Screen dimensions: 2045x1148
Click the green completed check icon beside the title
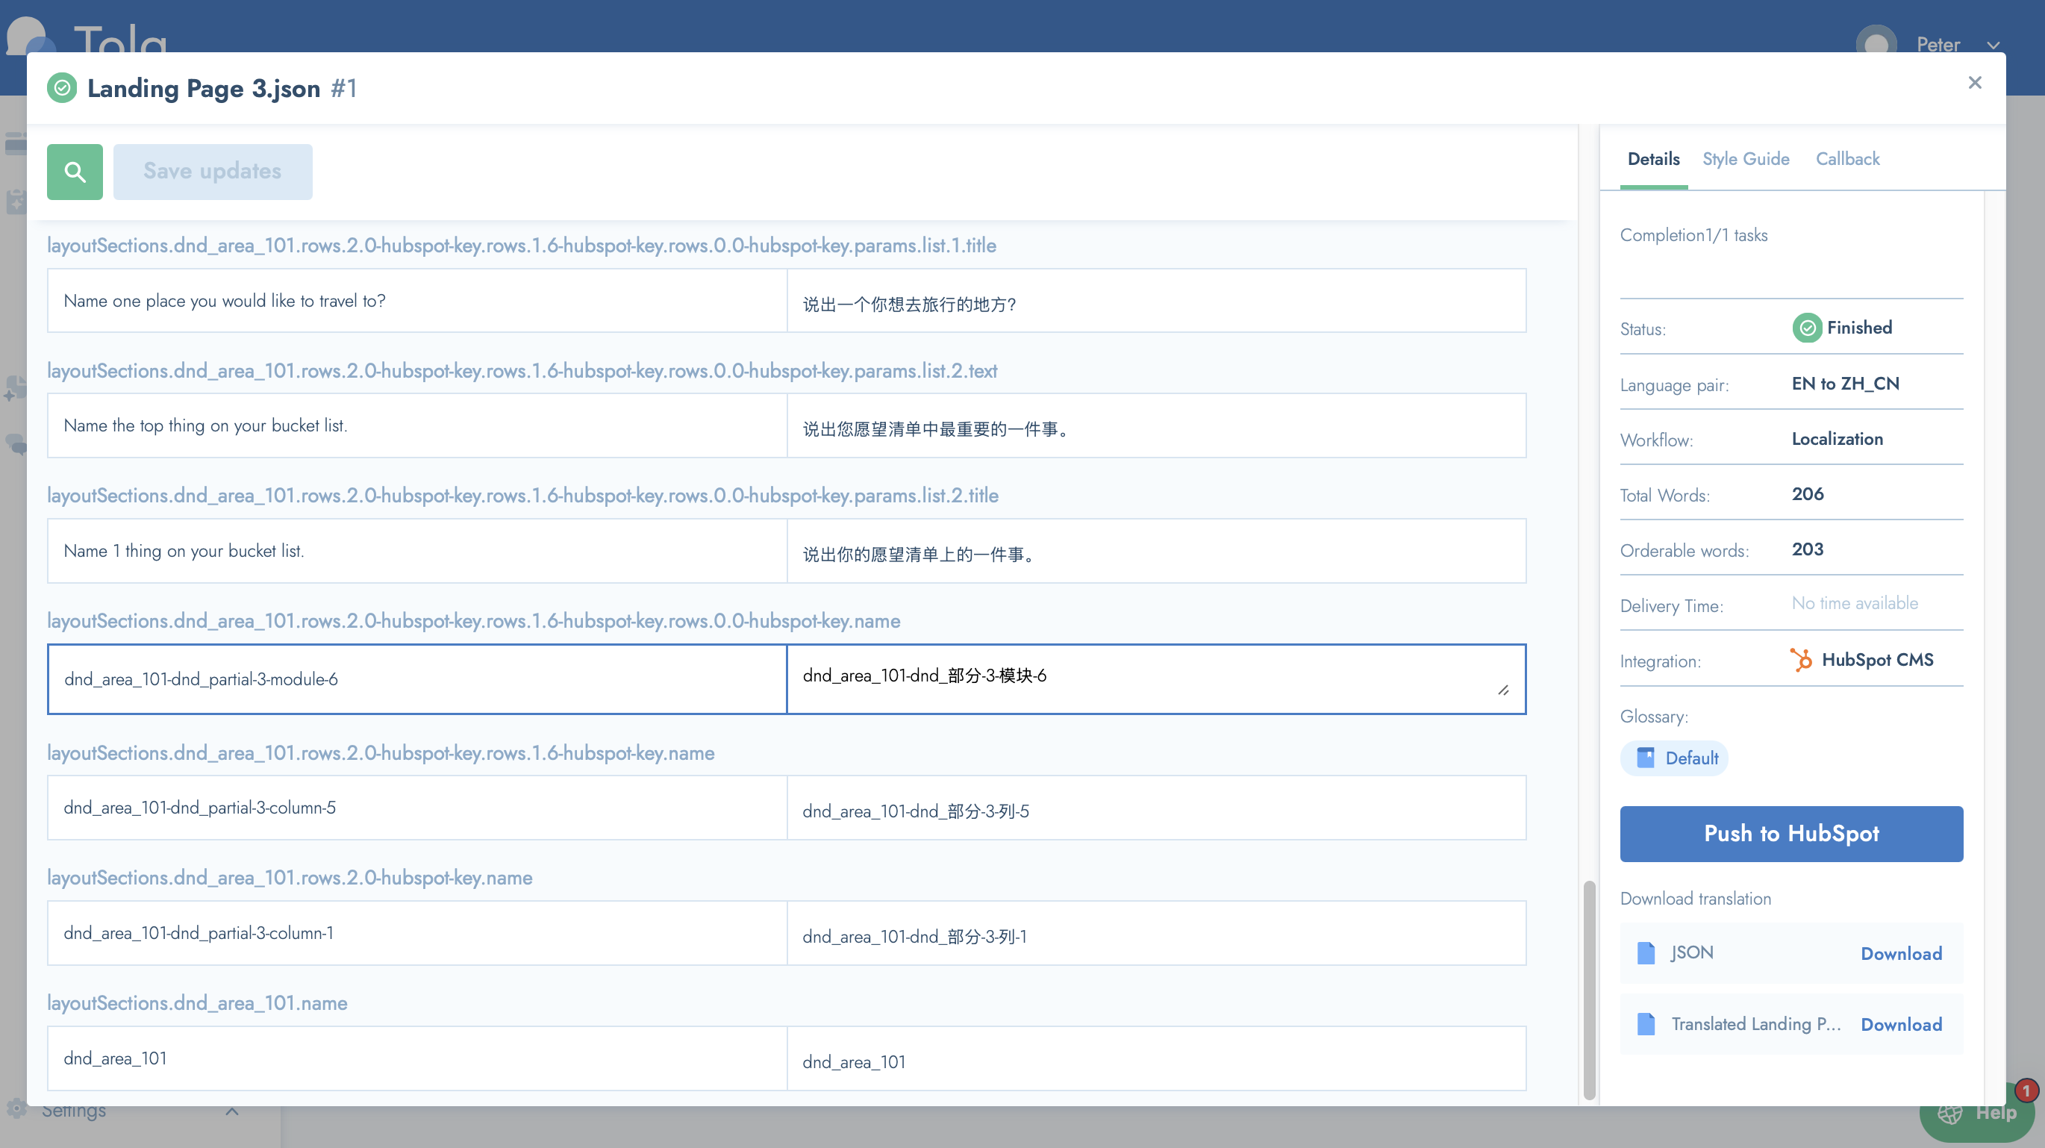point(62,87)
